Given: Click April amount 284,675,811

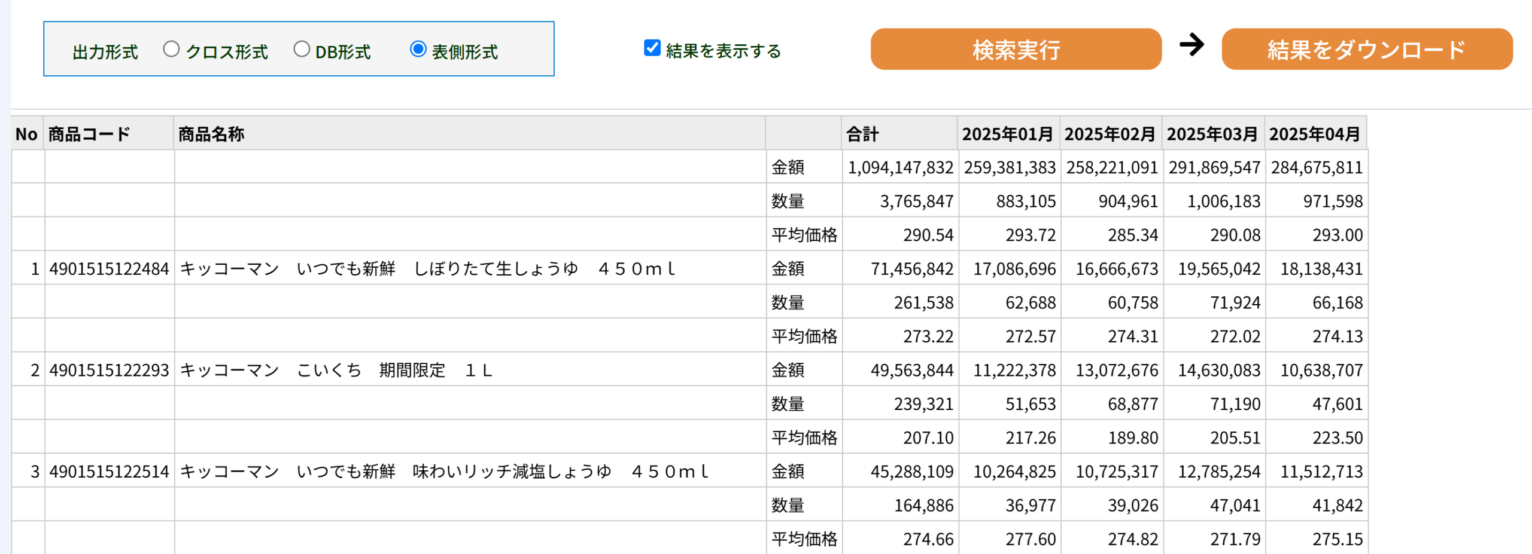Looking at the screenshot, I should pyautogui.click(x=1316, y=167).
